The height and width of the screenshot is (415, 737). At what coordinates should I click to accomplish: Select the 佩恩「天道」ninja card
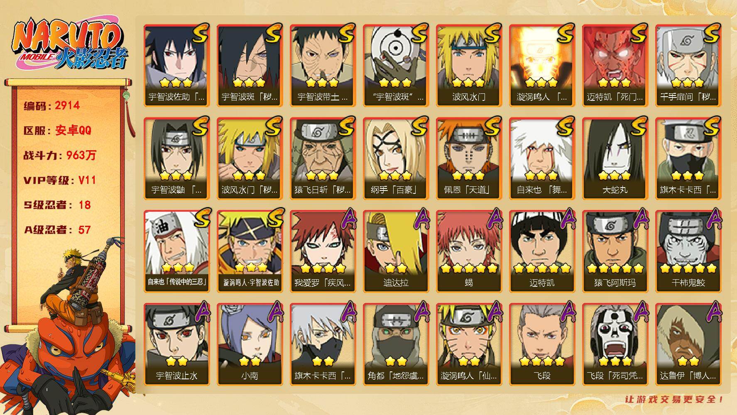point(469,159)
